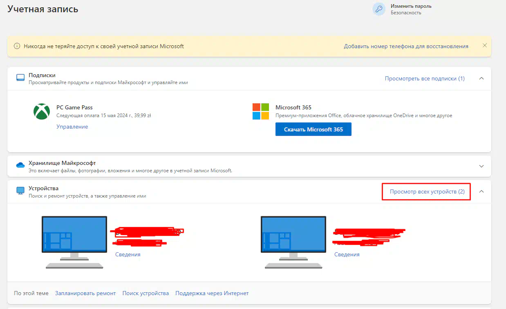Open the Подписки section heading
This screenshot has height=309, width=506.
tap(42, 75)
